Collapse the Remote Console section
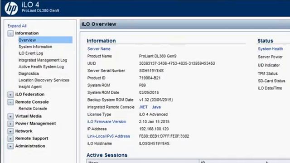This screenshot has height=163, width=290. pyautogui.click(x=10, y=102)
